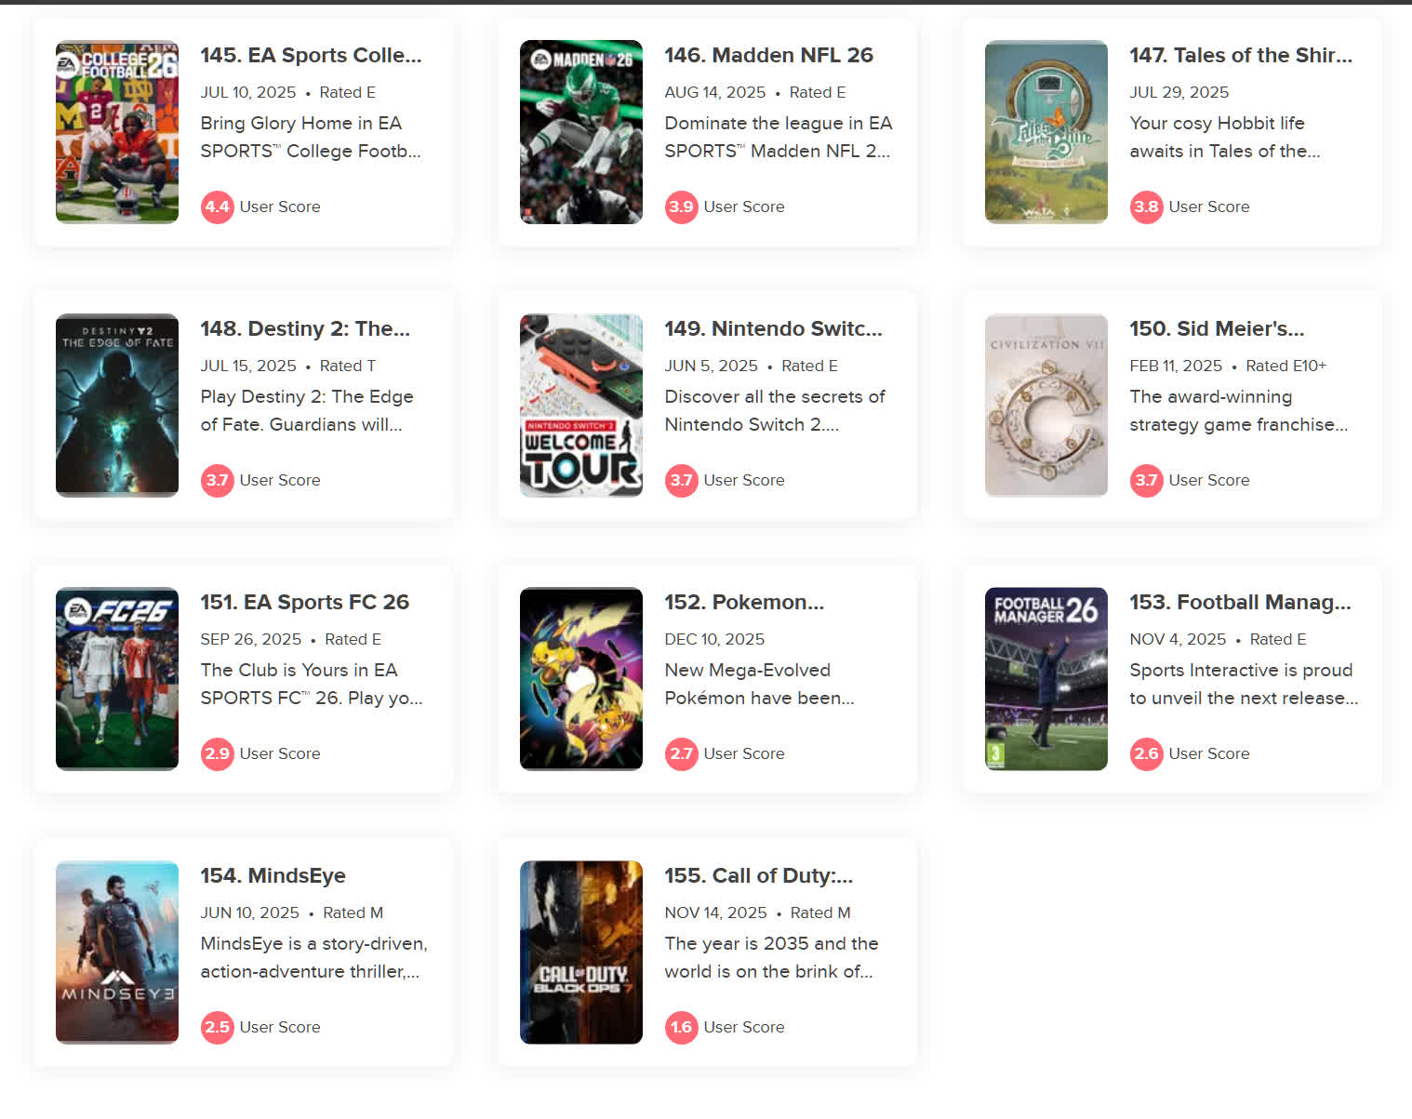Screen dimensions: 1412x1119
Task: Open the EA Sports College Football 26 cover
Action: click(117, 132)
